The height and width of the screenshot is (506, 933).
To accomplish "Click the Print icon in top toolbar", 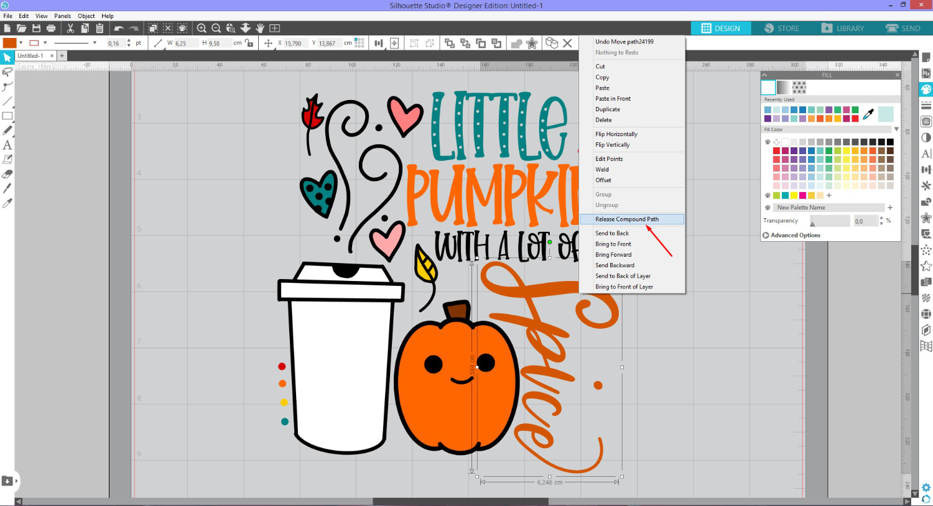I will click(51, 28).
